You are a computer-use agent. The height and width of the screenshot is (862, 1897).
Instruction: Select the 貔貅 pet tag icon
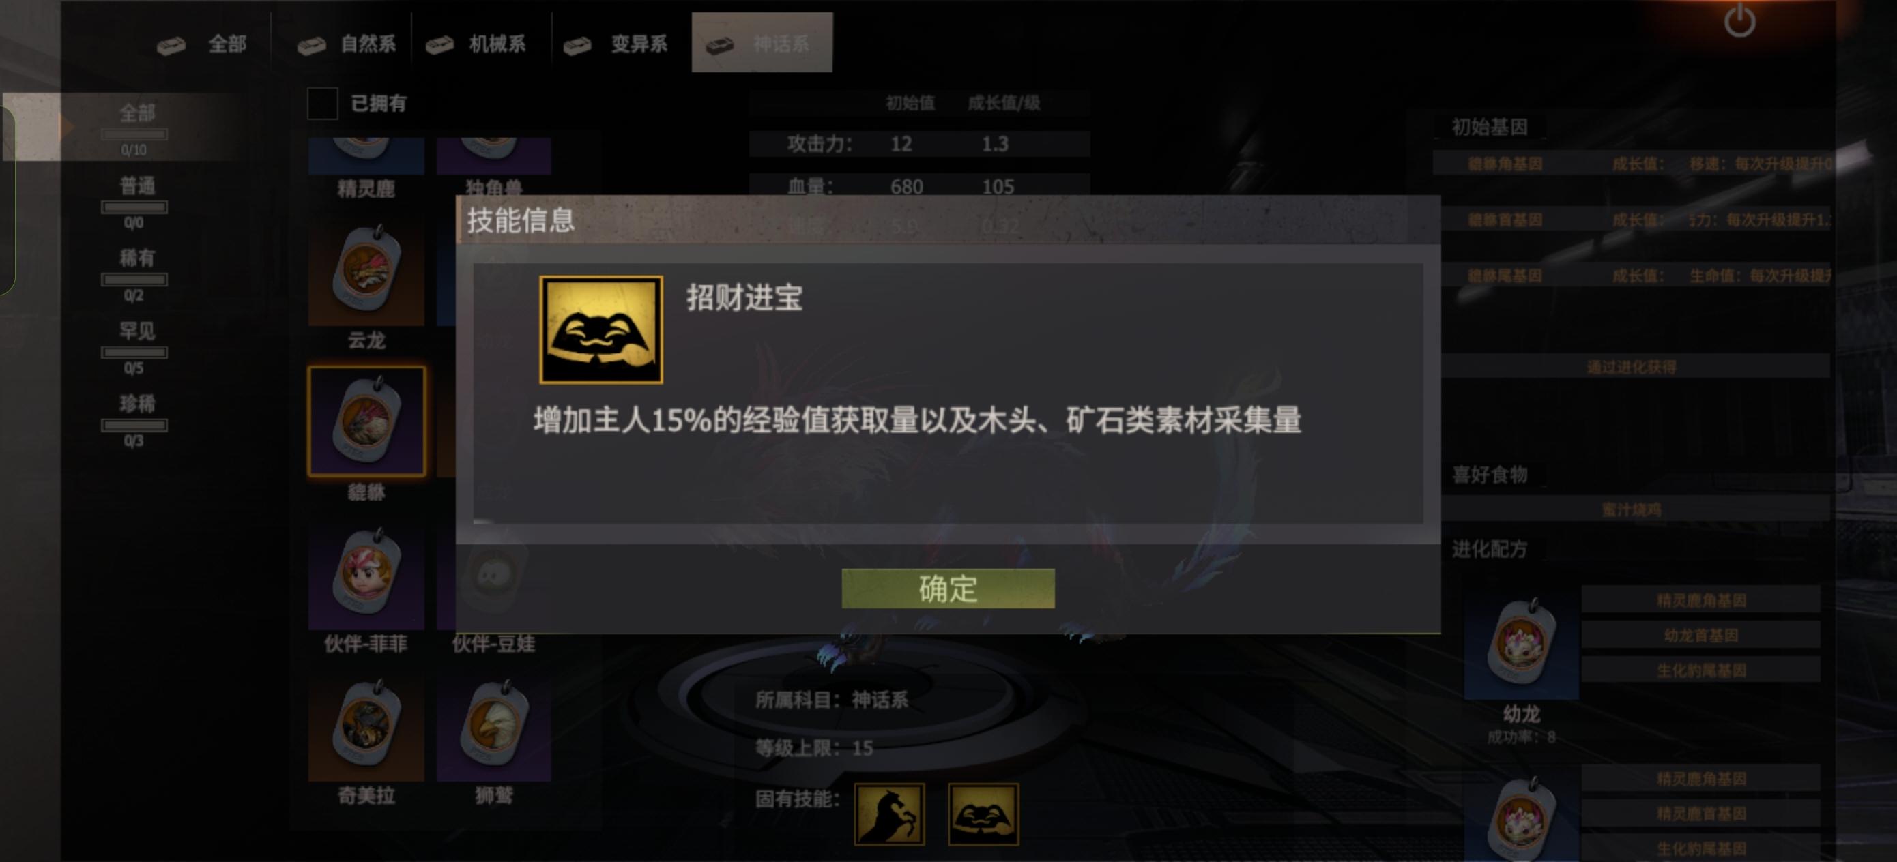coord(366,422)
